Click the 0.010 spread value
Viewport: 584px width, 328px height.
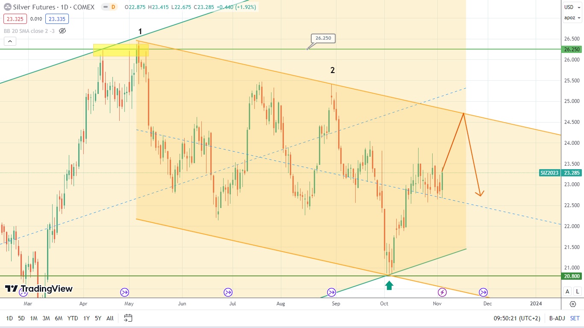pyautogui.click(x=36, y=19)
